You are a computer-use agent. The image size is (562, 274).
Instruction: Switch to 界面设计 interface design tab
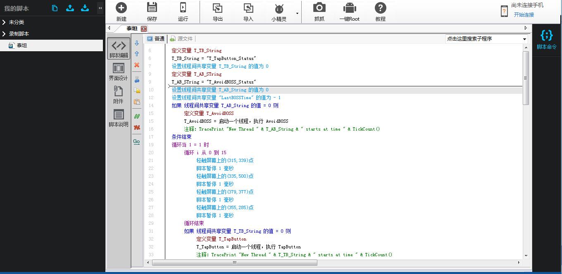coord(118,72)
